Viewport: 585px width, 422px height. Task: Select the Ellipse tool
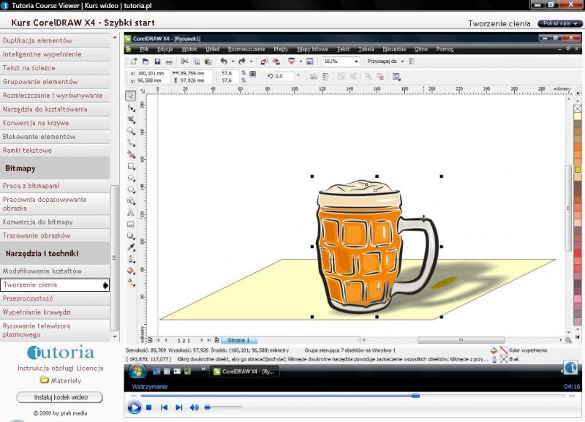pyautogui.click(x=131, y=177)
